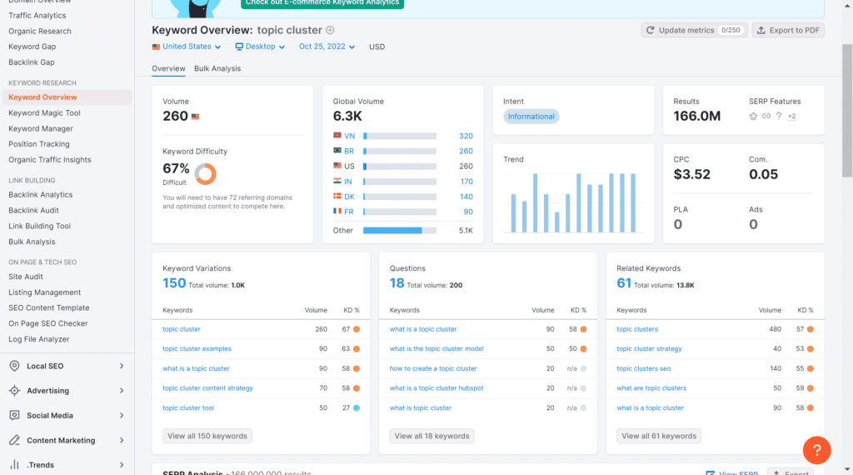The width and height of the screenshot is (853, 475).
Task: Switch to the Overview tab
Action: tap(168, 68)
